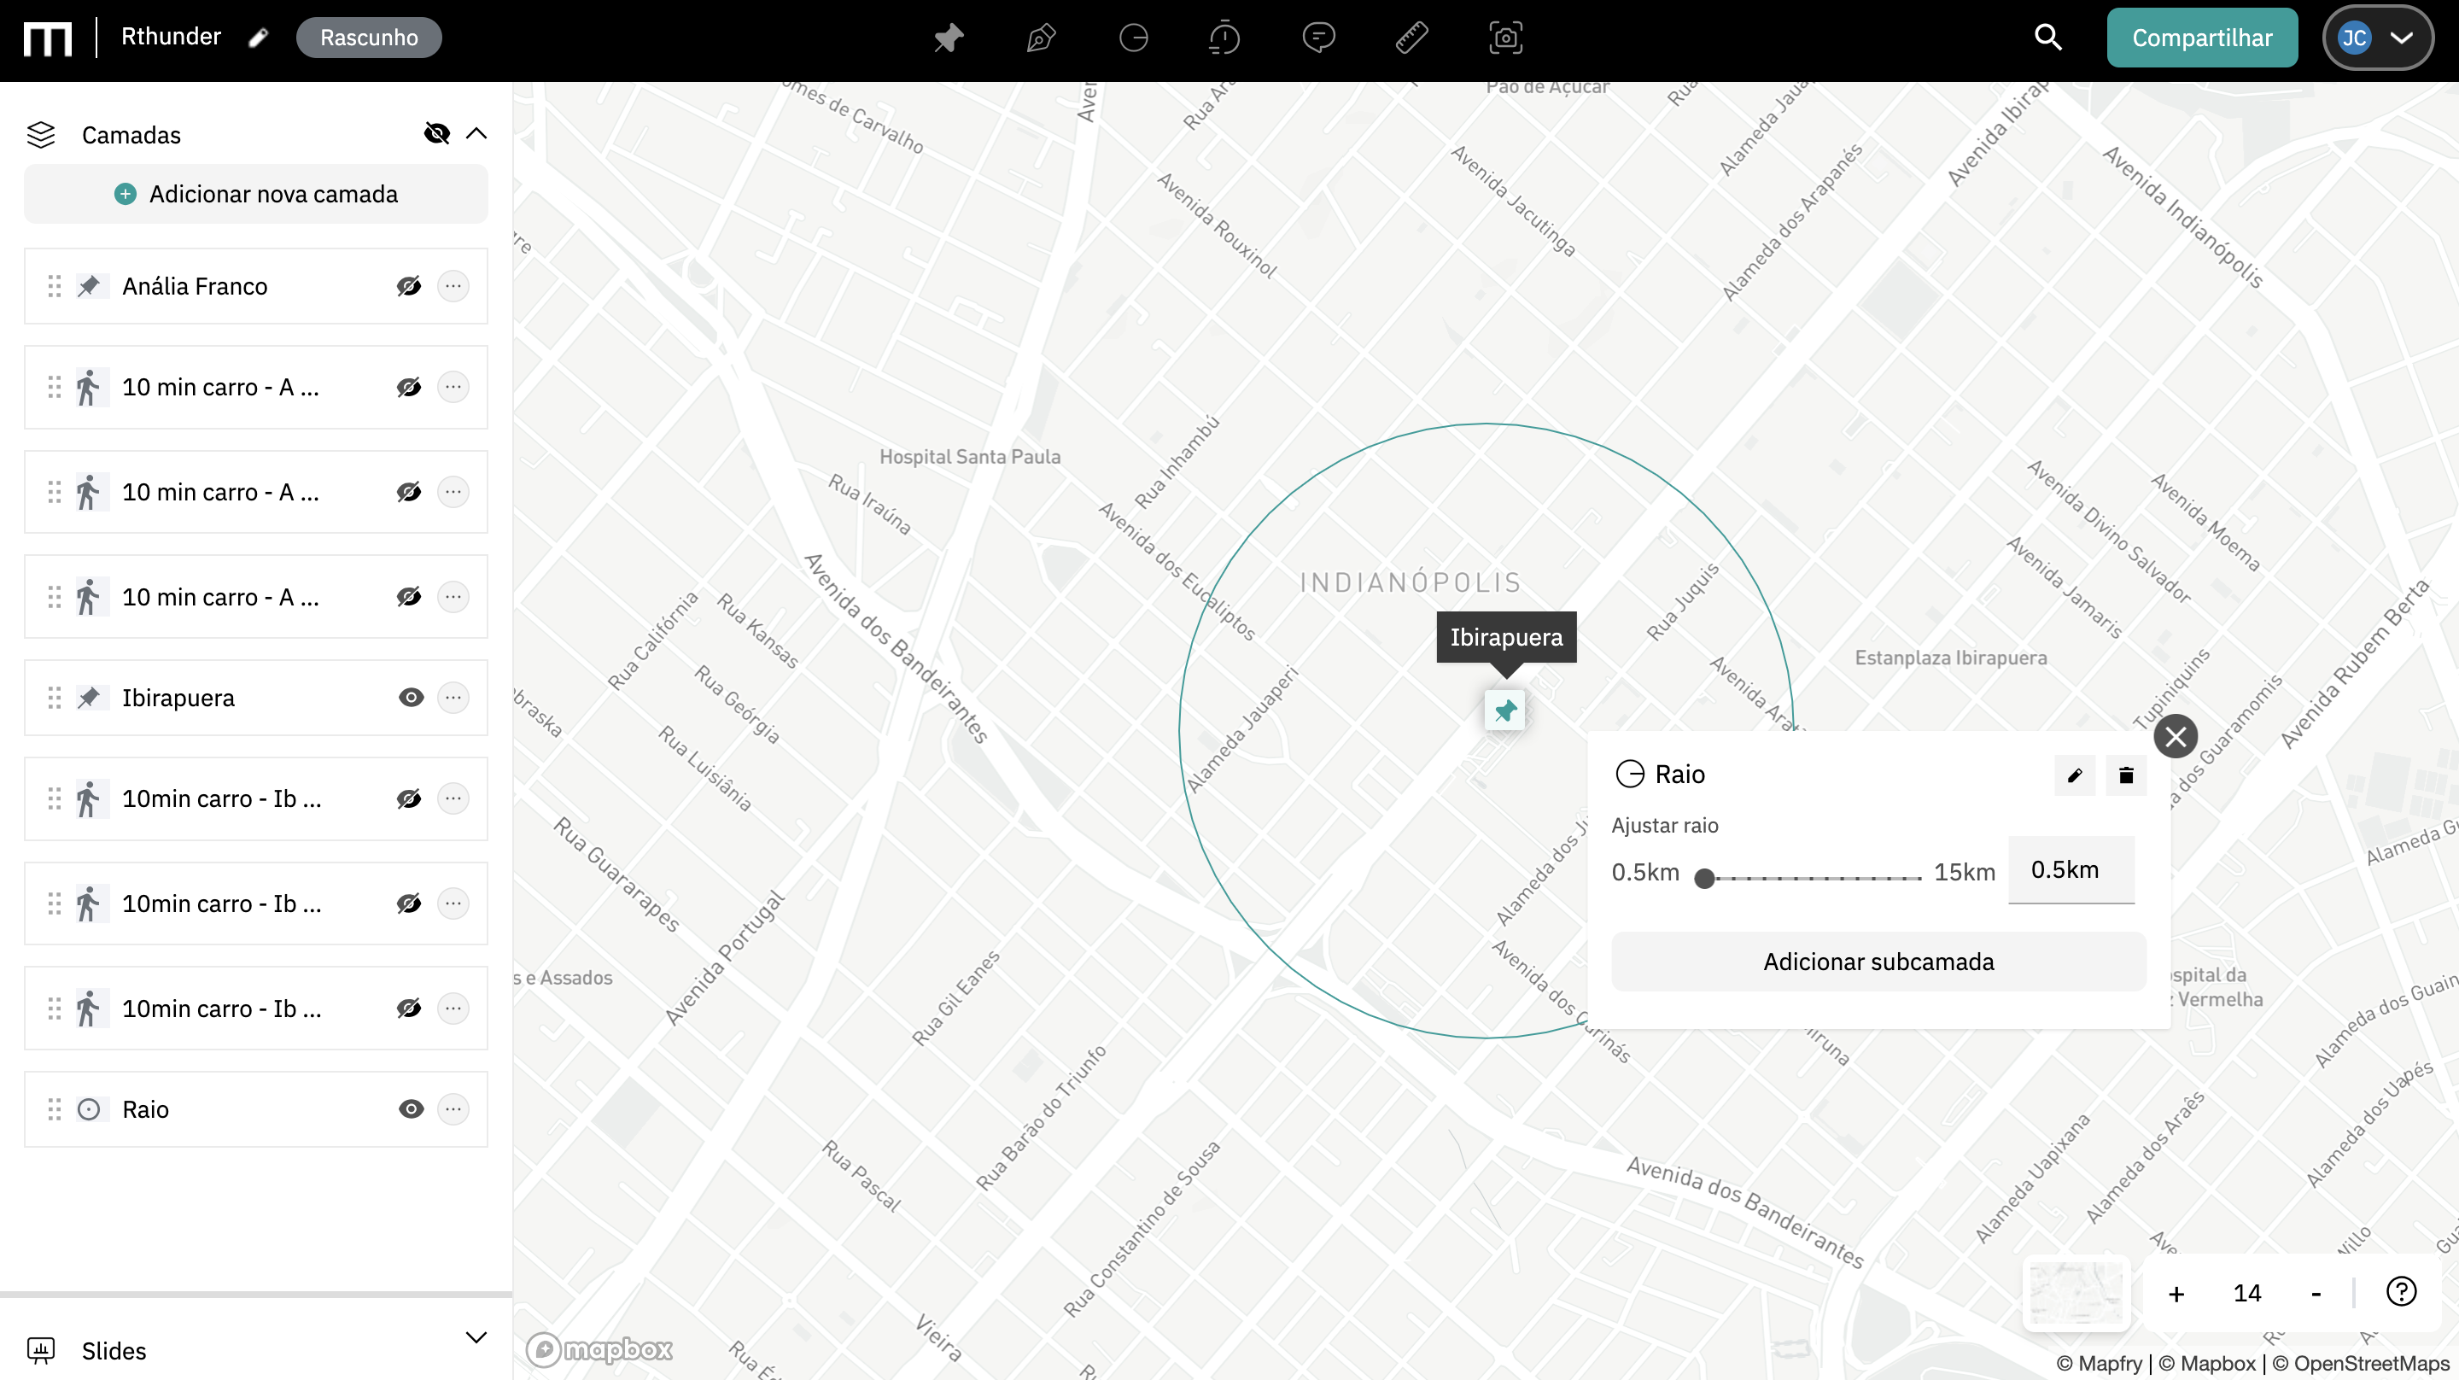The image size is (2459, 1380).
Task: Open options menu for Ibirapuera layer
Action: click(453, 697)
